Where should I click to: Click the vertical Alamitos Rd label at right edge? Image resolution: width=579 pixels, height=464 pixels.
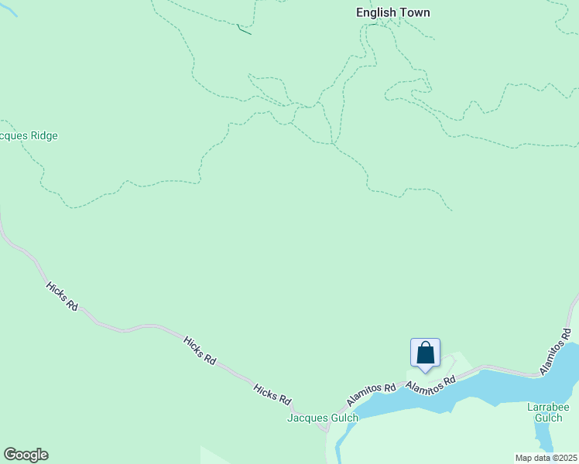pos(555,352)
